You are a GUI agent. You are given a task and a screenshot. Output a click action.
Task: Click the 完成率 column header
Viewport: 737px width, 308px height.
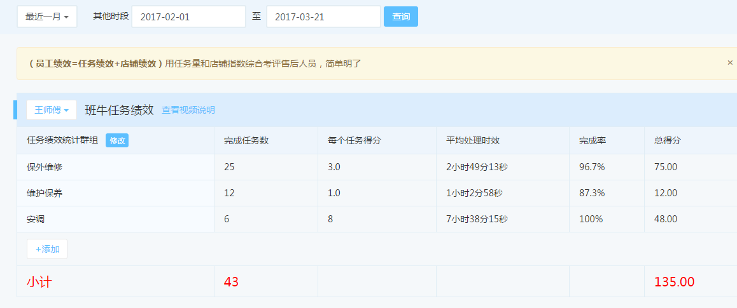[592, 140]
